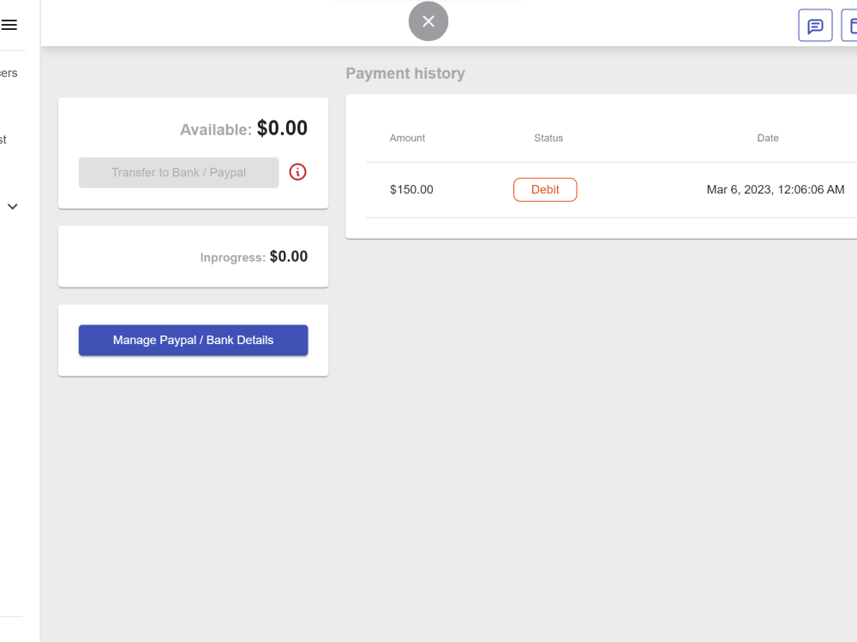
Task: Click the Inprogress $0.00 balance
Action: tap(254, 257)
